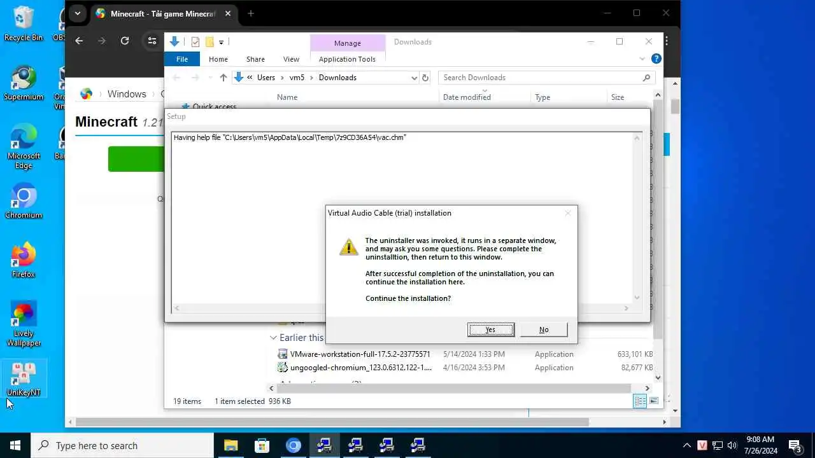Open Firefox desktop shortcut
The image size is (815, 458).
tap(24, 261)
